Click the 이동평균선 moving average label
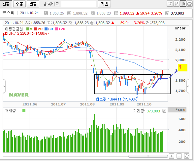 click(14, 29)
